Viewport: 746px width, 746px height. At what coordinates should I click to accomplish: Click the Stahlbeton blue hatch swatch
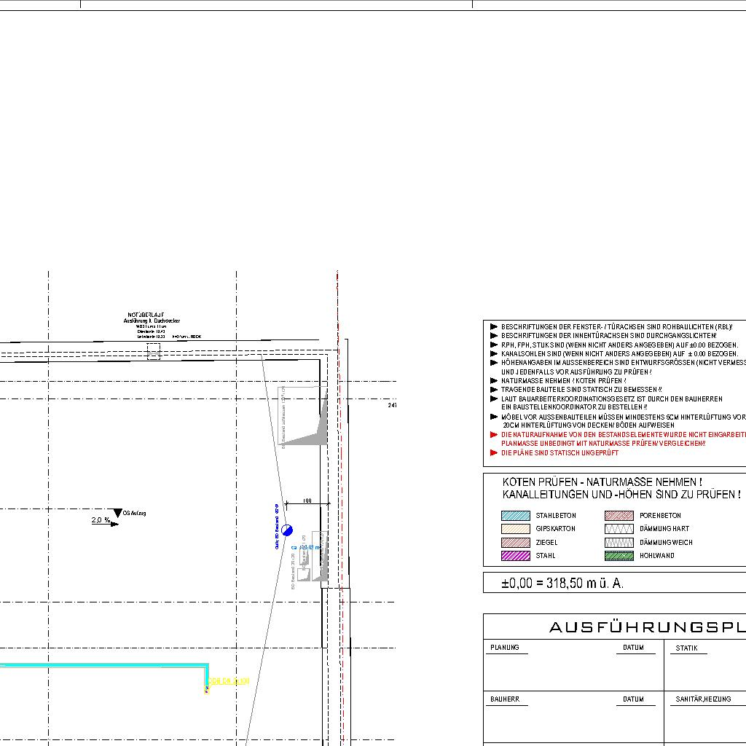click(516, 516)
